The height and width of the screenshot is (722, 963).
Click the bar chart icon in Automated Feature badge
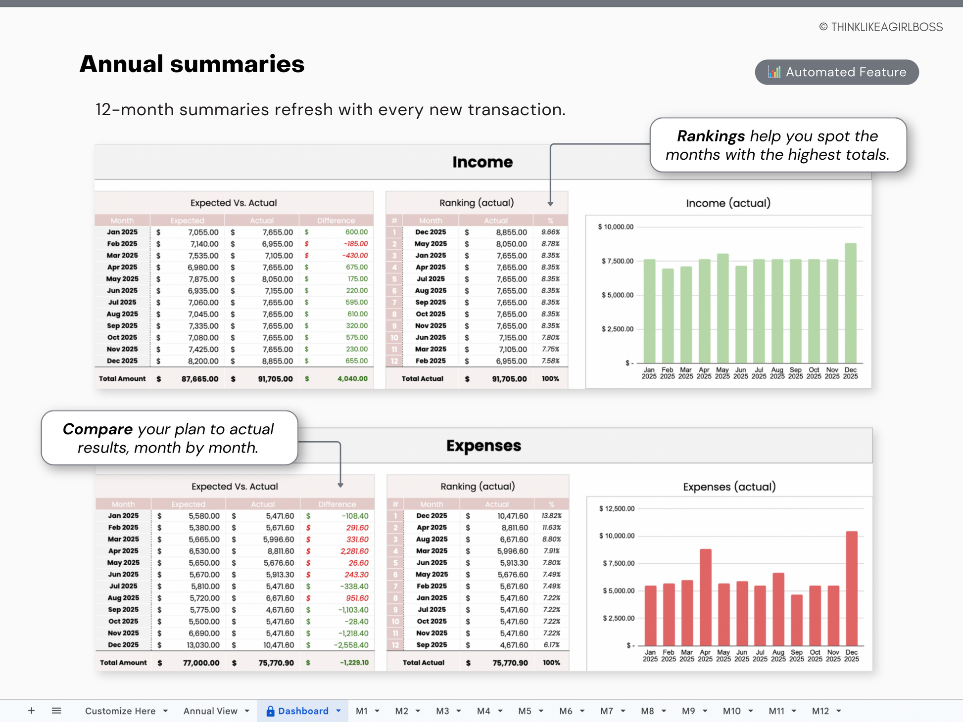[774, 72]
